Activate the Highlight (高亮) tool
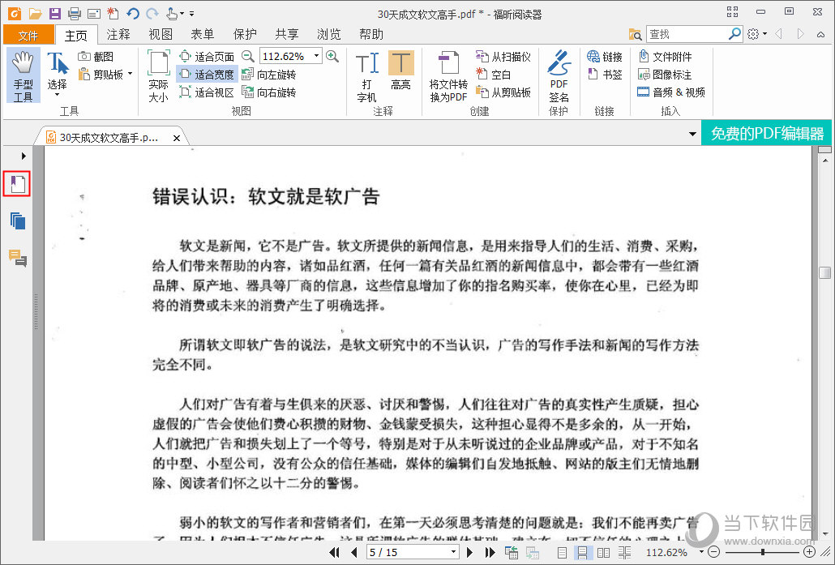Screen dimensions: 835x565 click(401, 75)
